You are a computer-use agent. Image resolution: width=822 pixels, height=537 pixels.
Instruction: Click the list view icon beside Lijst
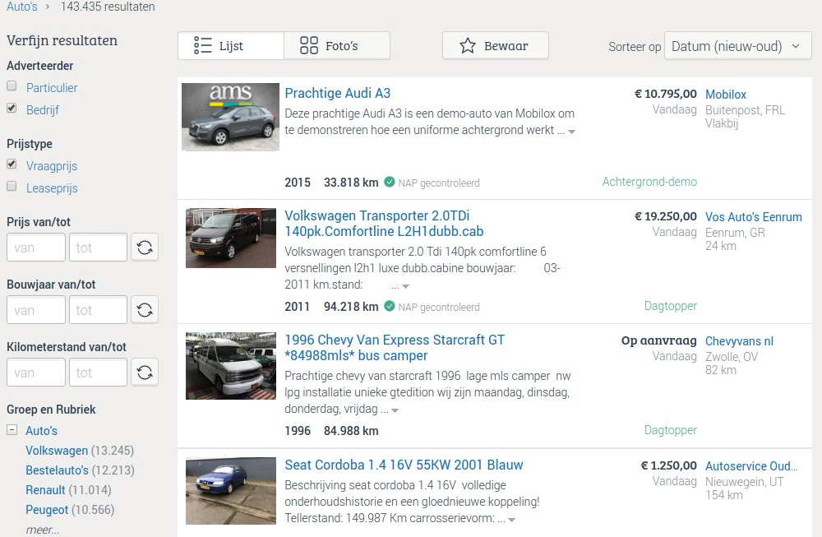coord(202,45)
